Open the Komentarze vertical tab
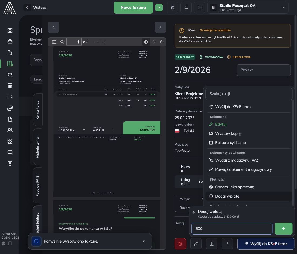This screenshot has height=254, width=297. click(38, 110)
